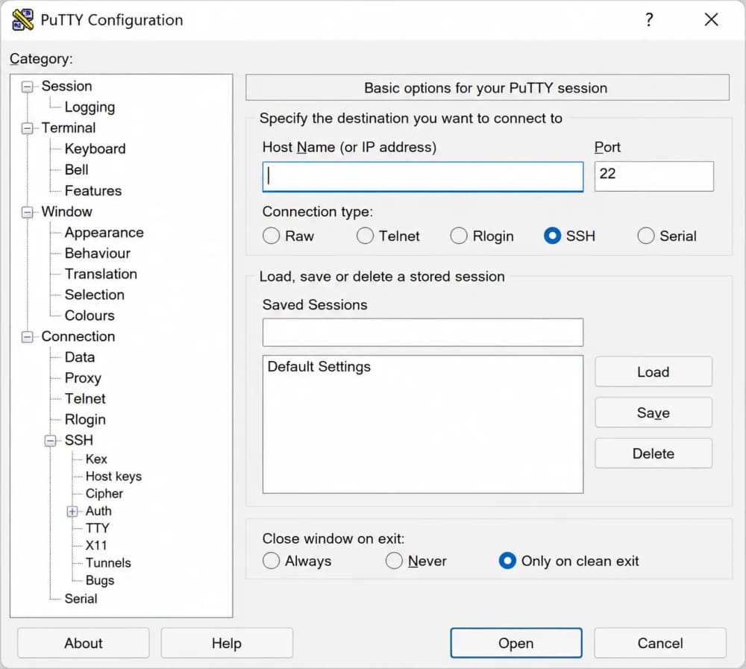Screen dimensions: 746x669
Task: Choose Never for close window on exit
Action: (x=394, y=561)
